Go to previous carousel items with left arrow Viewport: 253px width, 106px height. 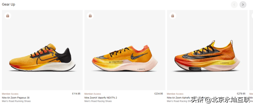(x=234, y=5)
